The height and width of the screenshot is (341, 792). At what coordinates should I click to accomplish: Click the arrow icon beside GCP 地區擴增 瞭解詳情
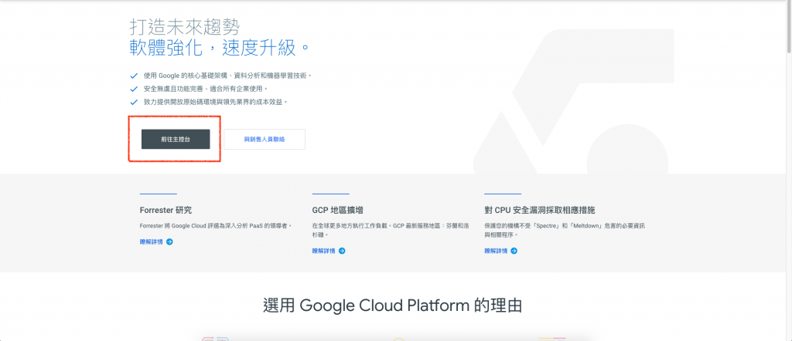pyautogui.click(x=342, y=251)
